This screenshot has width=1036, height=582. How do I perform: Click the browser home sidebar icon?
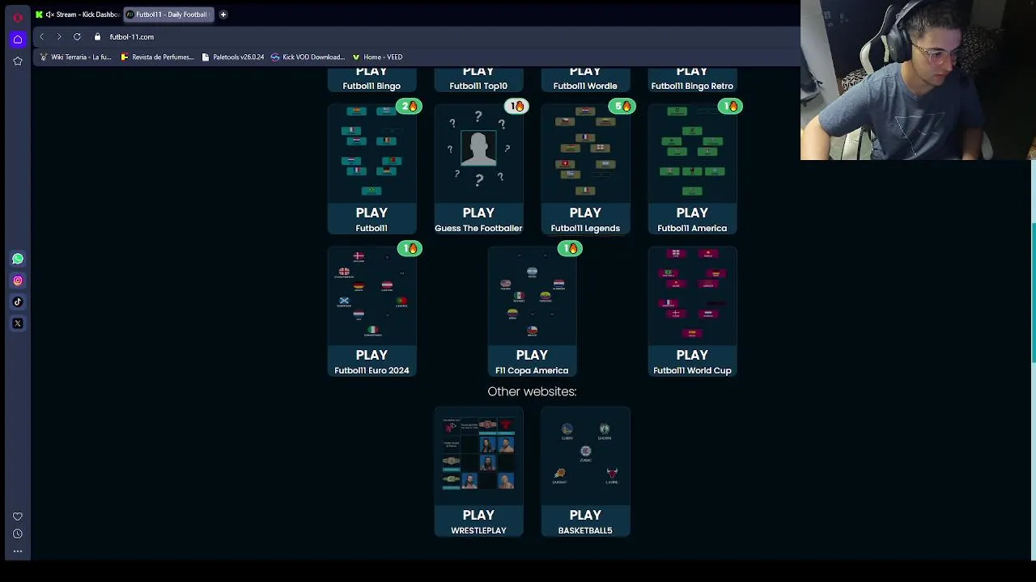(x=18, y=39)
